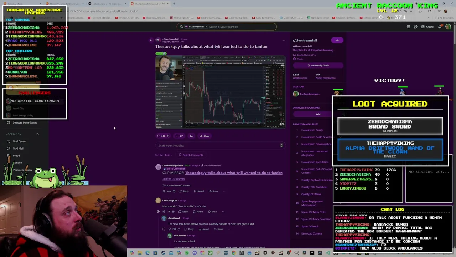Collapse the CanaDoug420 comment thread
The height and width of the screenshot is (257, 456).
[x=158, y=212]
